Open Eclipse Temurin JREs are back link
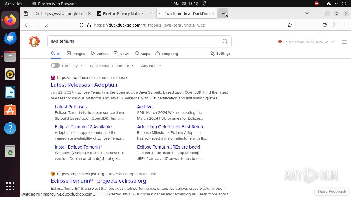Image resolution: width=351 pixels, height=197 pixels. click(x=169, y=147)
